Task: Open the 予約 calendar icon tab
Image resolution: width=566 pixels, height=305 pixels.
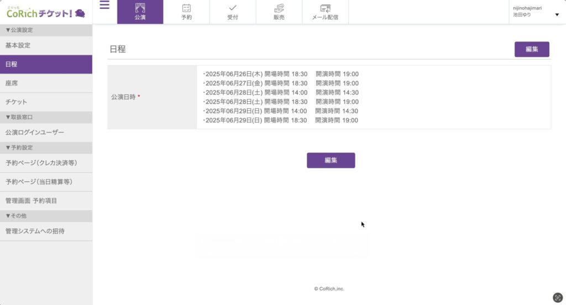Action: click(186, 12)
